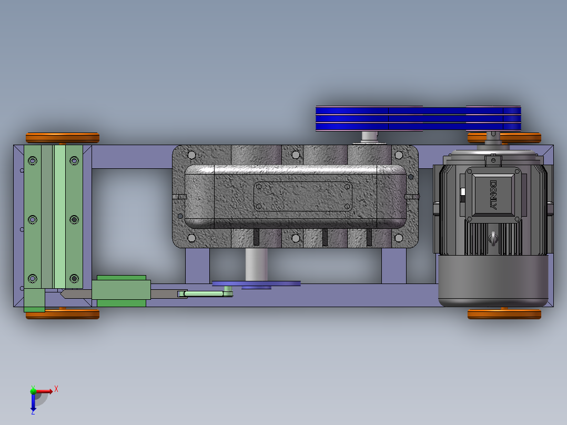Select the motor lifting eye bolt
567x425 pixels.
493,238
